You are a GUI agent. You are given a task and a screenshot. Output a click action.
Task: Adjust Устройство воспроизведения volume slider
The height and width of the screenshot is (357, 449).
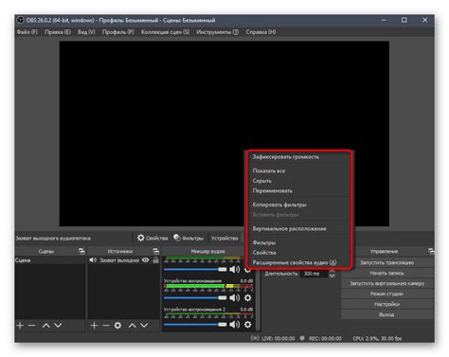(x=195, y=298)
